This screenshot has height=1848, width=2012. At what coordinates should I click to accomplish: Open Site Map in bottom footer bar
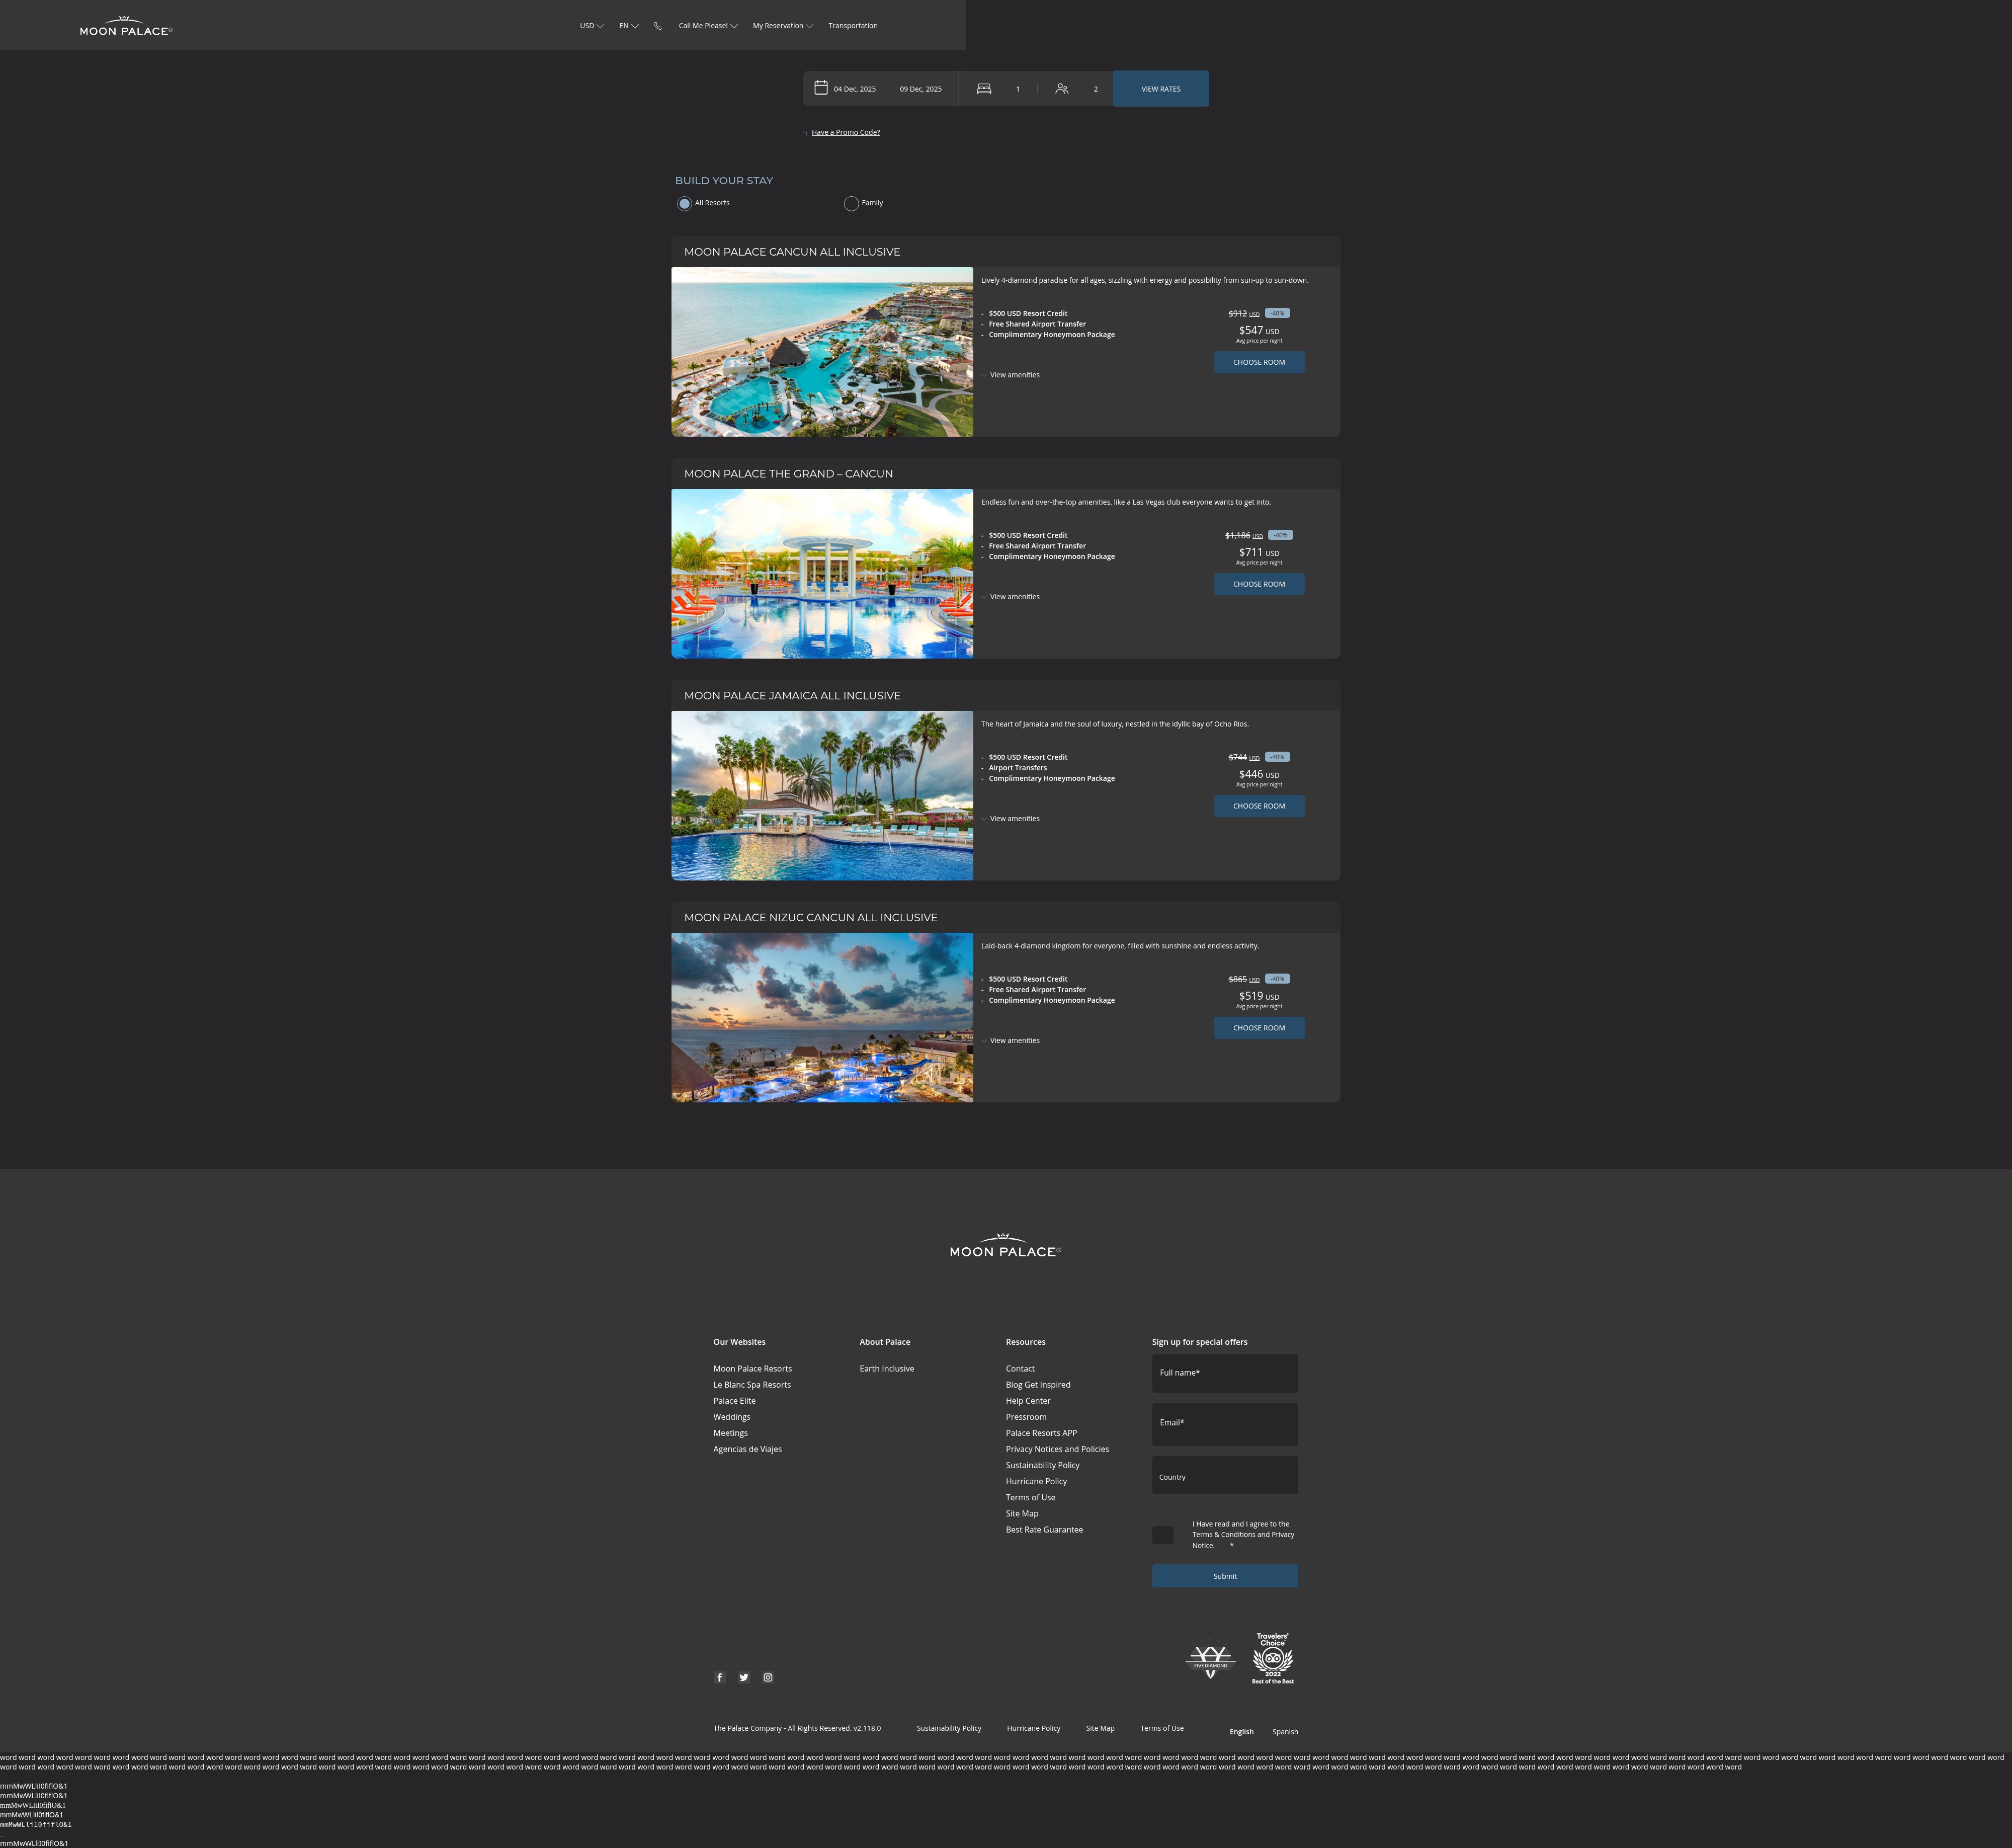click(x=1101, y=1728)
